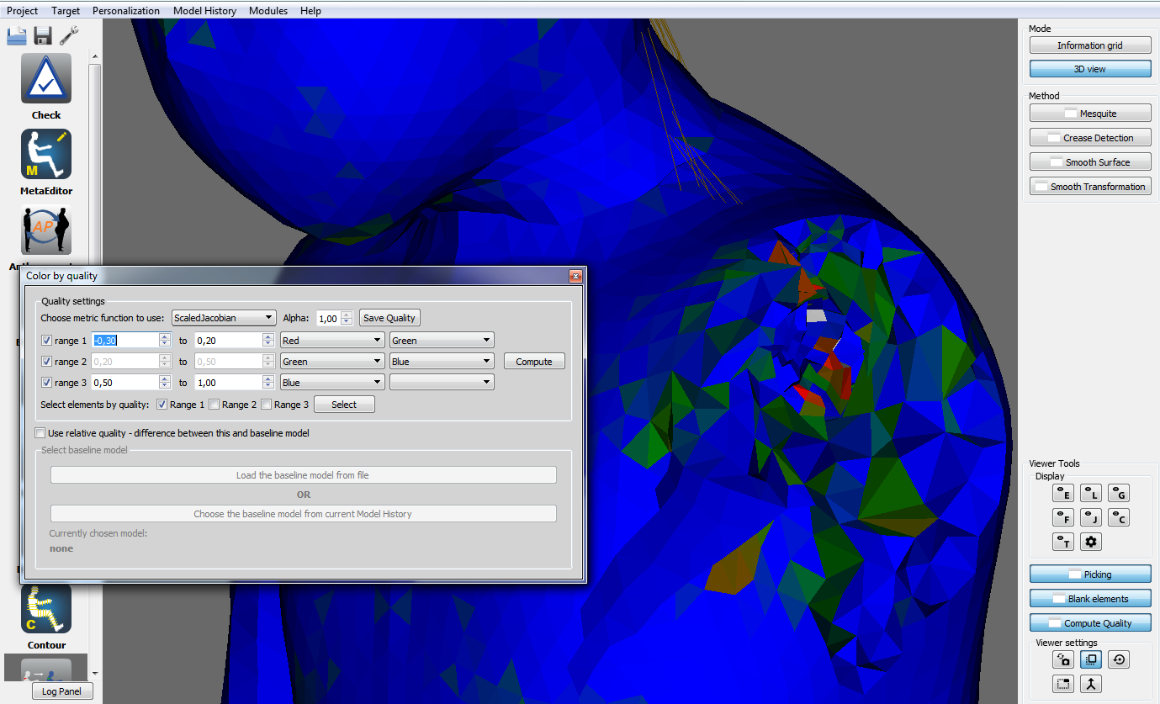The height and width of the screenshot is (704, 1160).
Task: Toggle display of E in Viewer Tools
Action: 1063,494
